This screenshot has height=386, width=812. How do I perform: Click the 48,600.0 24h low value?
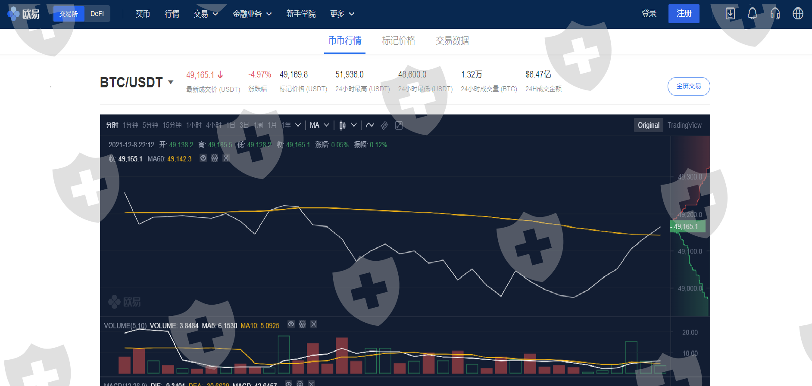pyautogui.click(x=412, y=74)
